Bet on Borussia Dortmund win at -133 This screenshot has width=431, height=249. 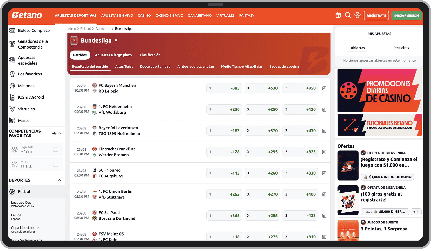click(x=300, y=216)
